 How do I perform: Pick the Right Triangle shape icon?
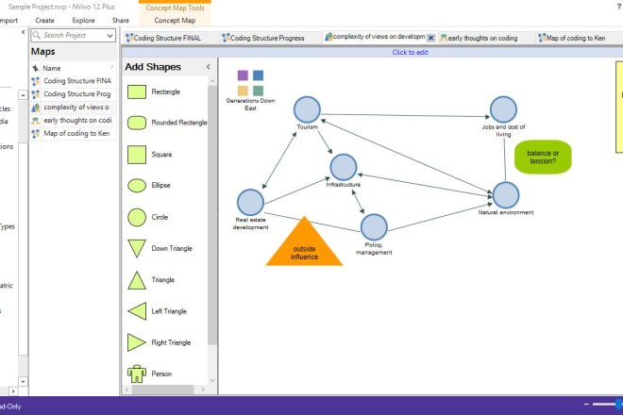[x=137, y=342]
